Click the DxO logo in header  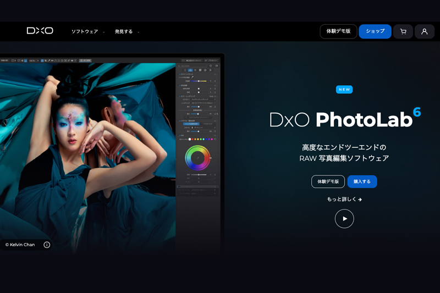pyautogui.click(x=40, y=31)
